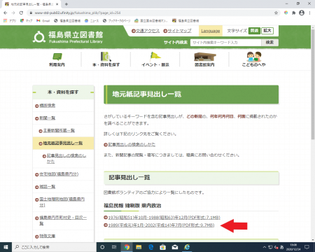Set text size to 拡大

pyautogui.click(x=267, y=31)
